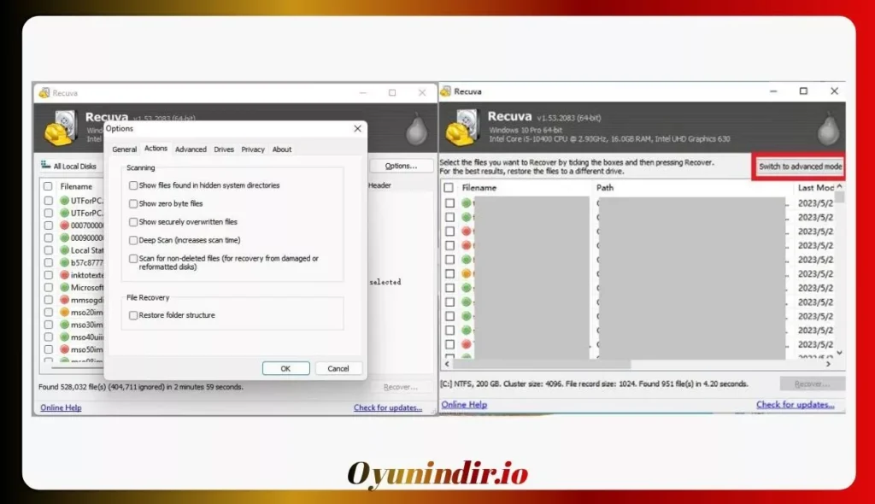
Task: Click Switch to advanced mode
Action: 800,167
